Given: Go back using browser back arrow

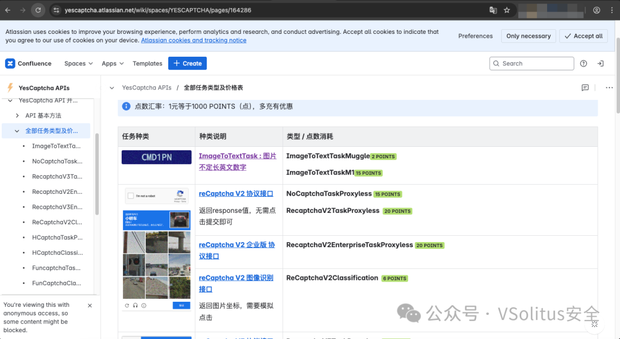Looking at the screenshot, I should 8,10.
